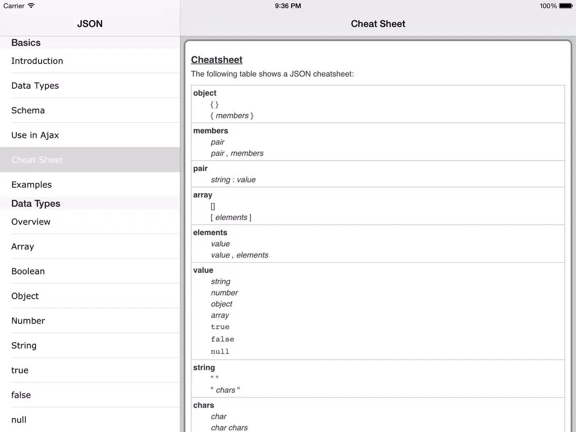The height and width of the screenshot is (432, 576).
Task: Click the bold 'value' table heading
Action: tap(203, 270)
